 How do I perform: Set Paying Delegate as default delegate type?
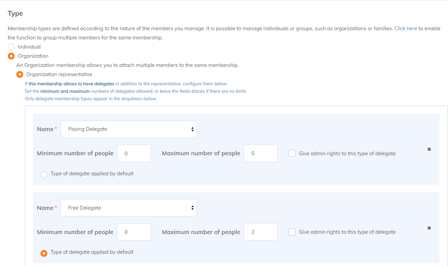coord(44,175)
